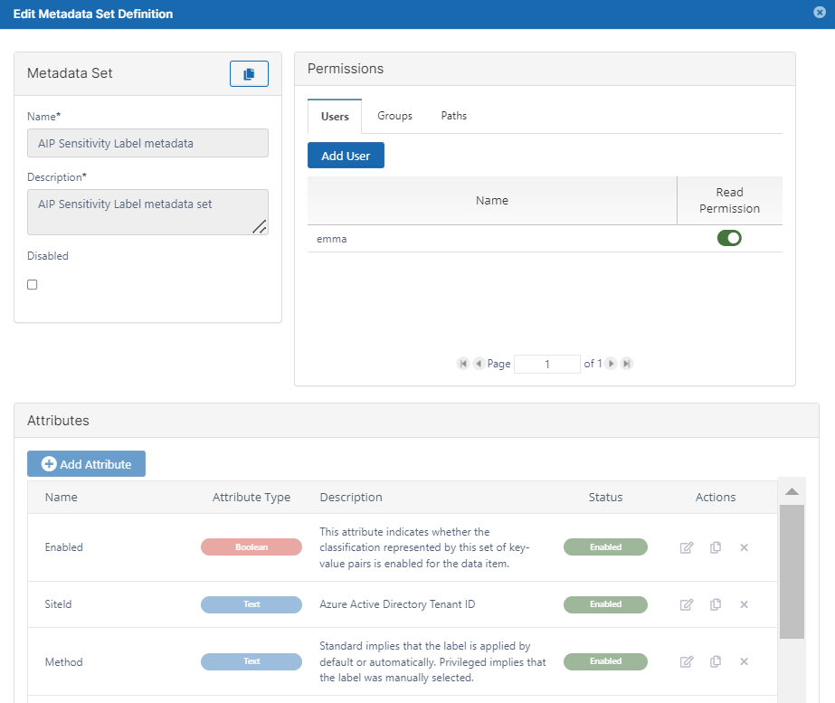The image size is (835, 703).
Task: Edit the Enabled attribute
Action: [687, 547]
